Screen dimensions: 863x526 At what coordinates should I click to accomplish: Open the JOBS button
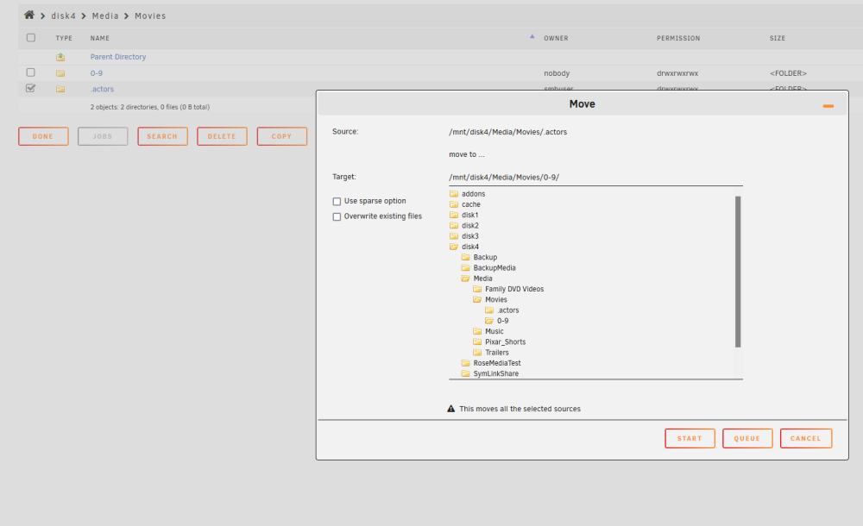point(103,136)
